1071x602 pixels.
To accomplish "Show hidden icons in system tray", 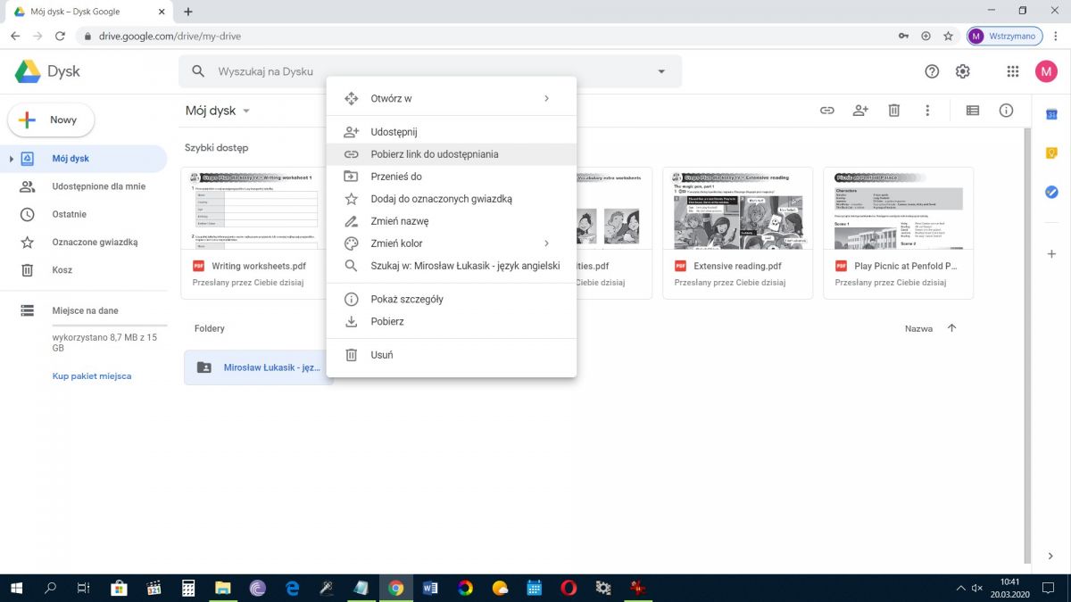I will [960, 588].
